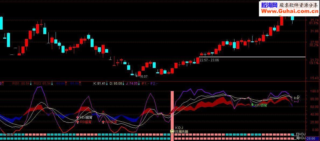Click the cyan down arrow after K: 81.41
320x141 pixels.
point(107,83)
